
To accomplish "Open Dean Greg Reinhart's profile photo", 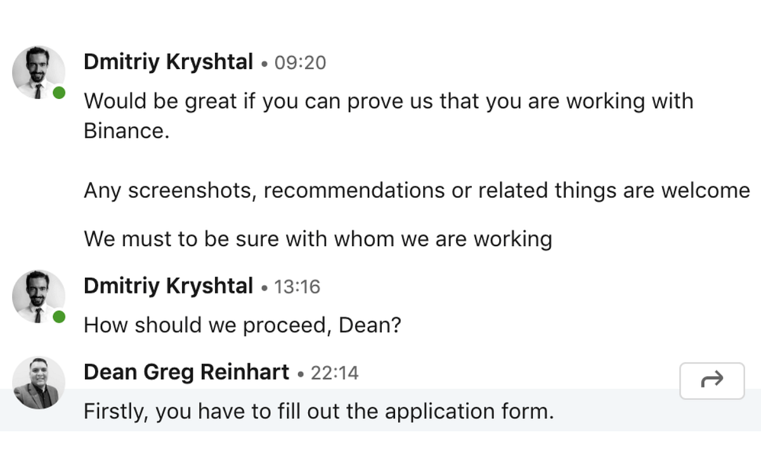I will coord(39,382).
